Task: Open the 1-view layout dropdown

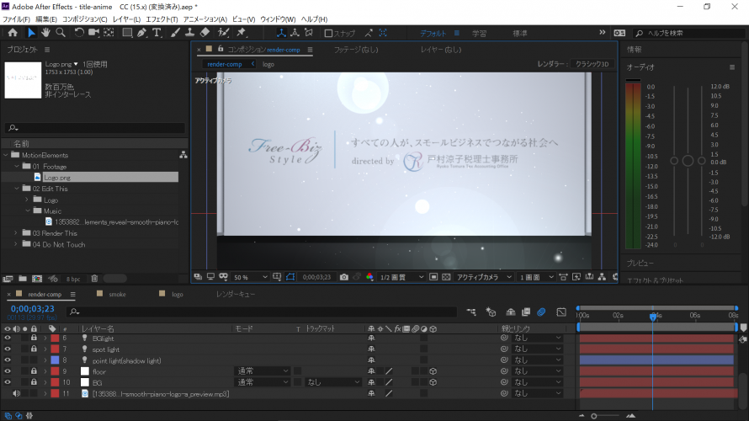Action: tap(536, 277)
